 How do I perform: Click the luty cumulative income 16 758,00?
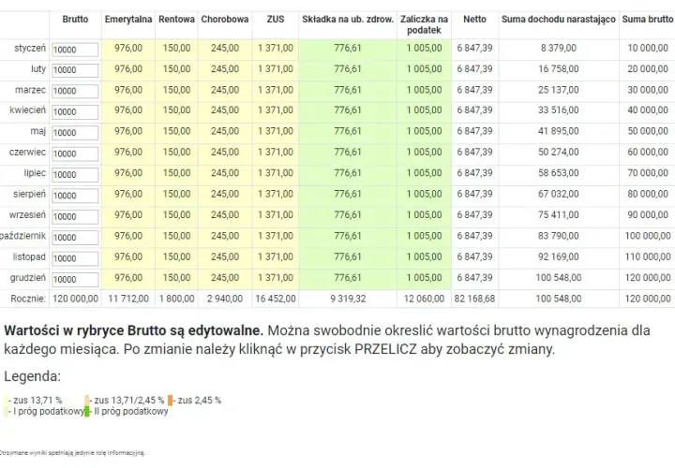pyautogui.click(x=559, y=68)
